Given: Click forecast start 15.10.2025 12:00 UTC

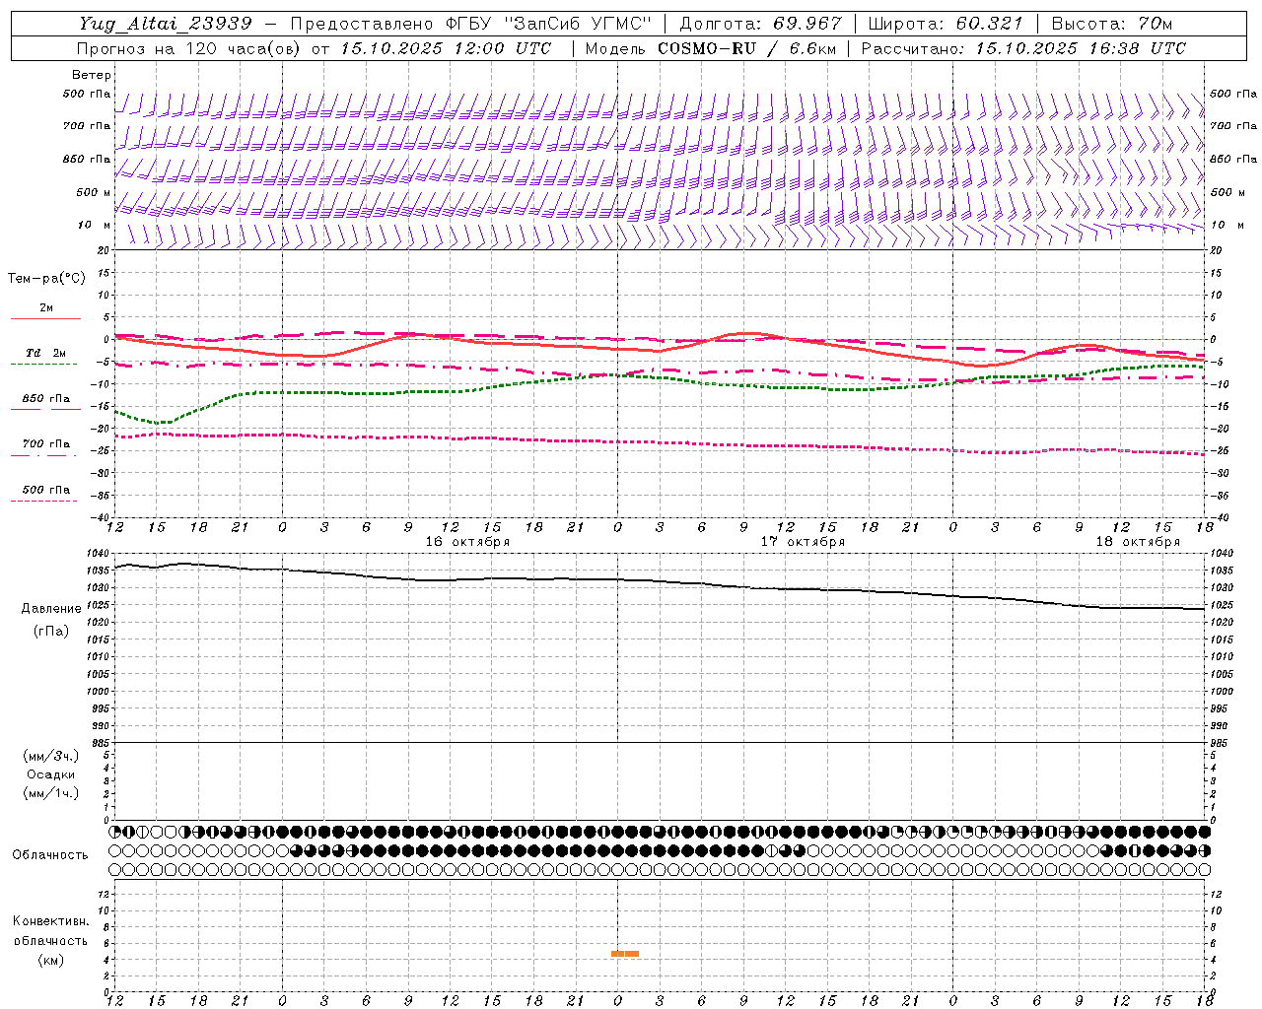Looking at the screenshot, I should coord(446,48).
